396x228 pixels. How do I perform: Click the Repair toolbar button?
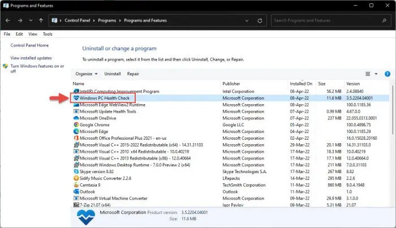point(133,74)
